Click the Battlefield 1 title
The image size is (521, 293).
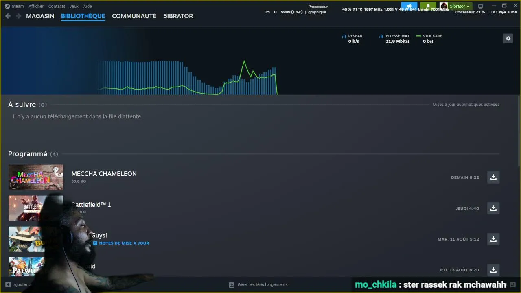click(x=91, y=205)
